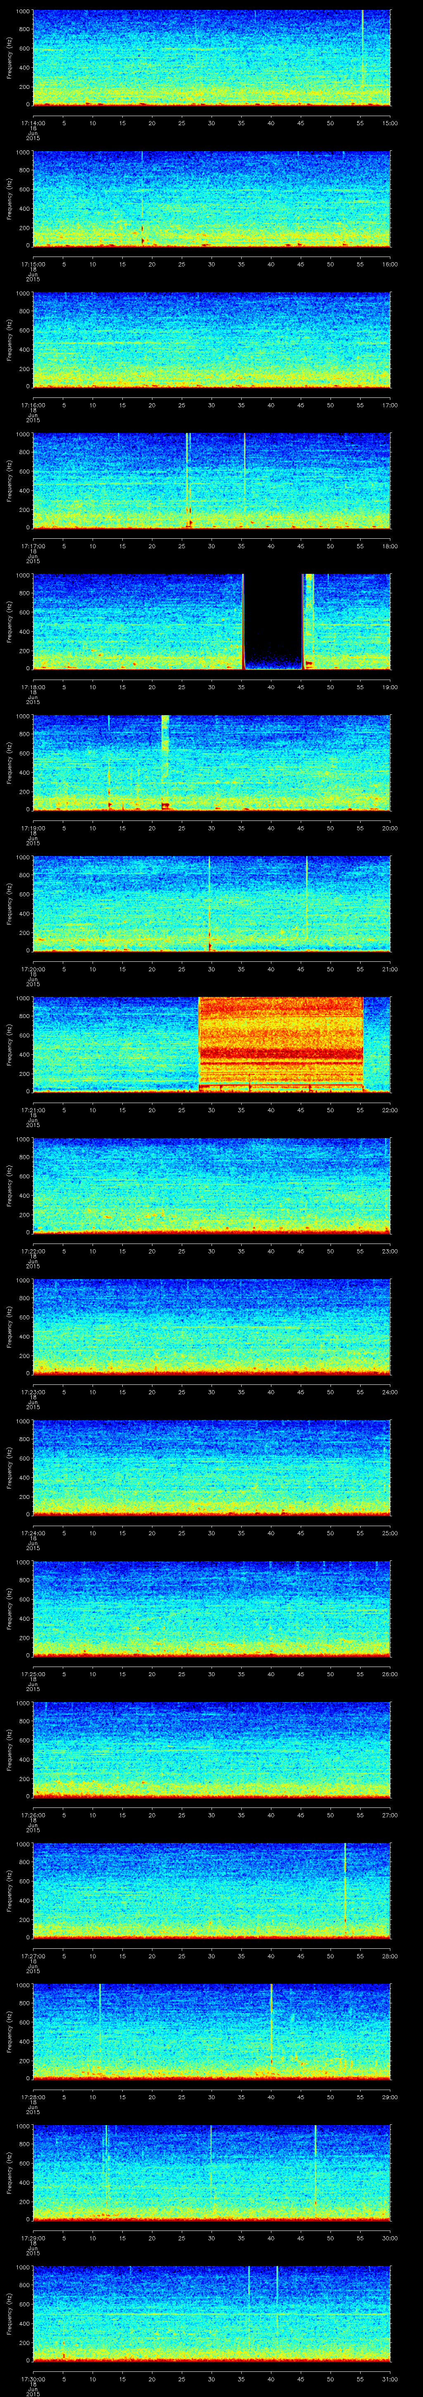Open the spectrogram panel starting at 17:20:00
Screen dimensions: 423x2397
click(212, 904)
